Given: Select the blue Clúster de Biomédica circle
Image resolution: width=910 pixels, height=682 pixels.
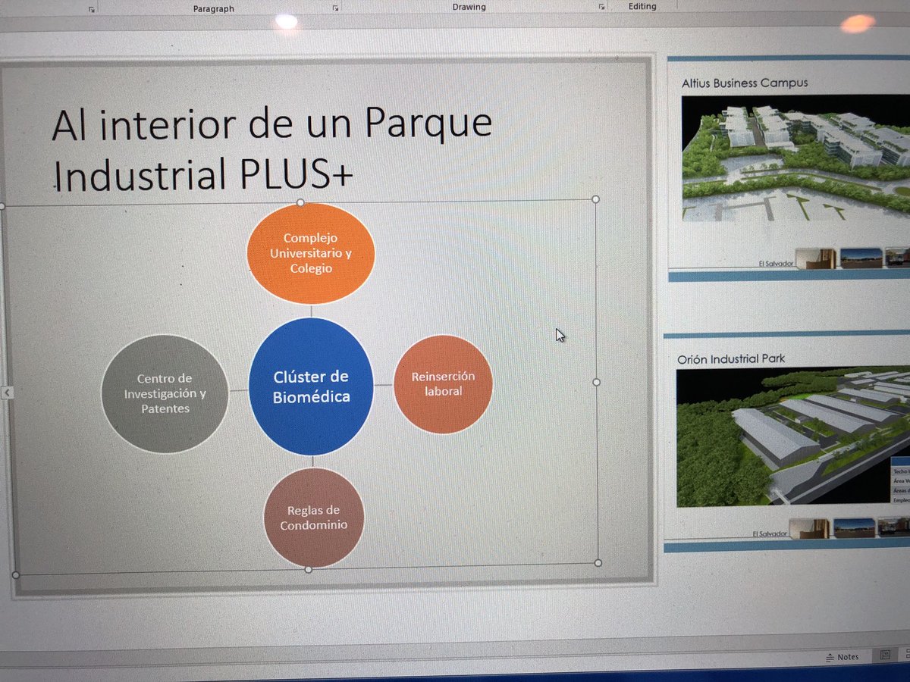Looking at the screenshot, I should (311, 386).
